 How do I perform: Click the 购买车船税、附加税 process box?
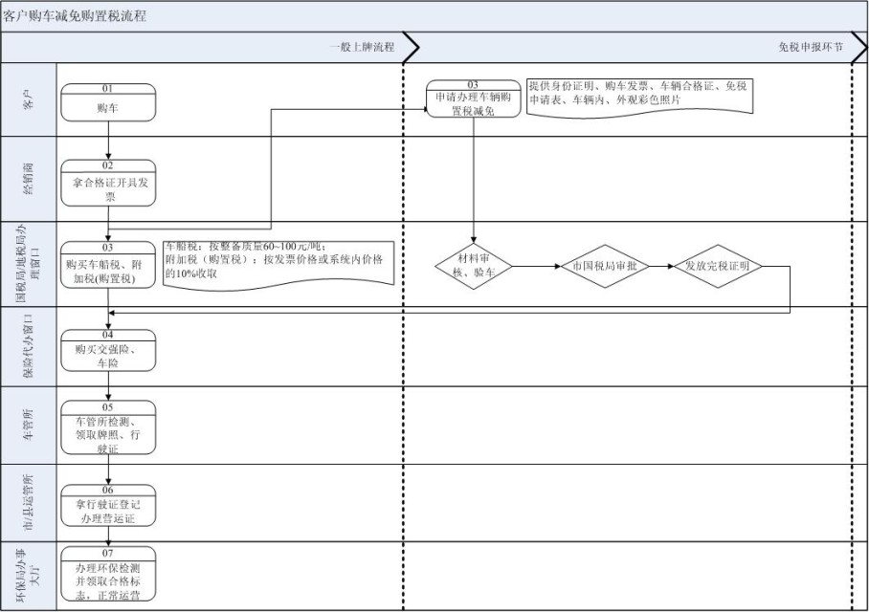[x=108, y=265]
